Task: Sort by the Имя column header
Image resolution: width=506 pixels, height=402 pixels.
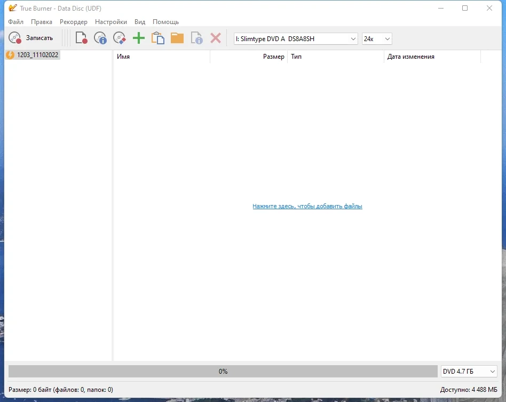Action: (161, 57)
